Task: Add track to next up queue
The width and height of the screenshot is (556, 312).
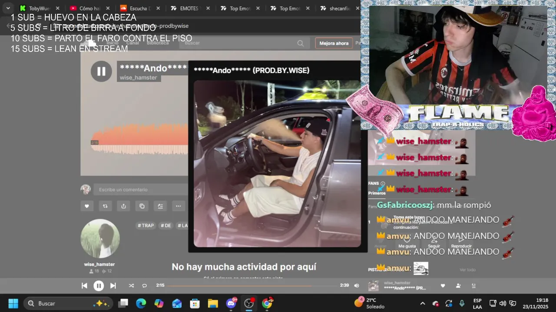Action: (160, 206)
